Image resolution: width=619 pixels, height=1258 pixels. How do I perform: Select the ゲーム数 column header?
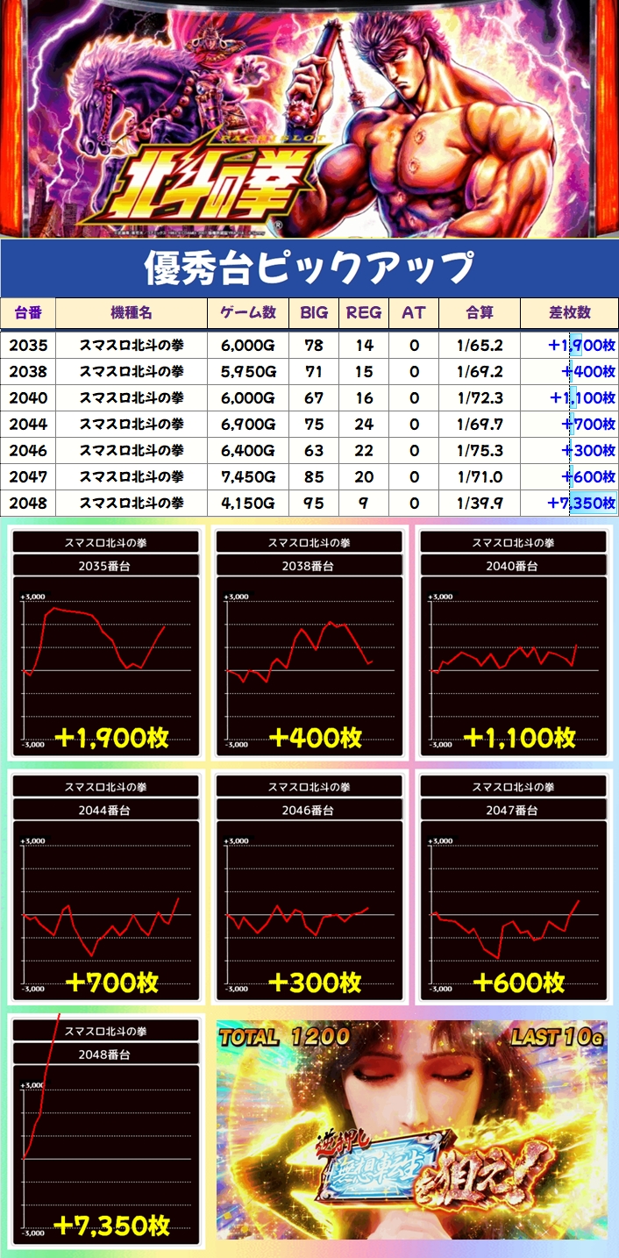(248, 313)
